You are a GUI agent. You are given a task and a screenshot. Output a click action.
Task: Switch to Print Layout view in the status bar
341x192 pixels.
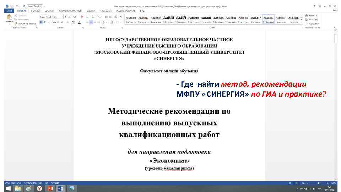[x=296, y=183]
